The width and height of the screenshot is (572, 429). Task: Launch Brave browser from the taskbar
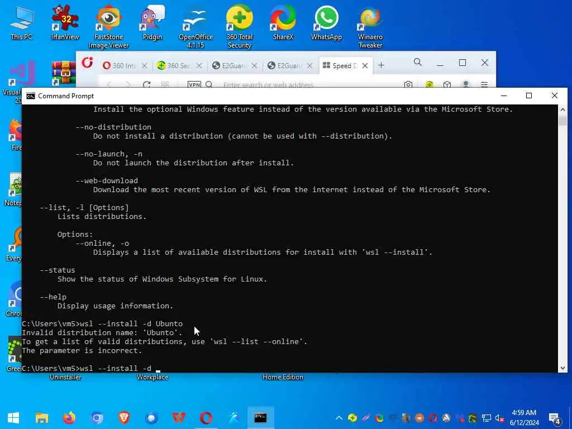(124, 418)
